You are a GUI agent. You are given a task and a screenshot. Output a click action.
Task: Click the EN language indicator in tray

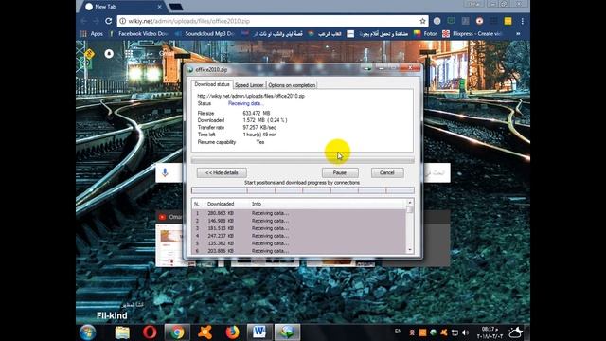tap(398, 332)
